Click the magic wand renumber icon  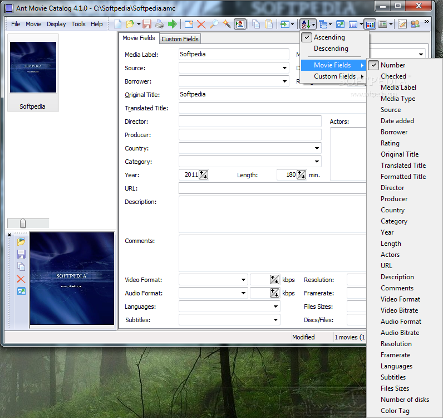(227, 25)
